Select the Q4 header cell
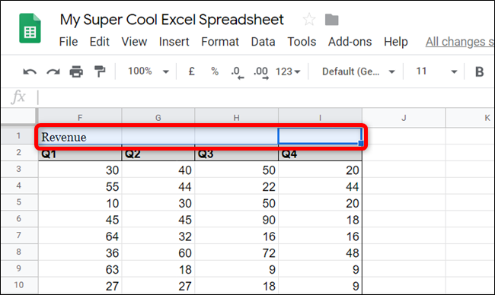The image size is (495, 295). (x=320, y=154)
